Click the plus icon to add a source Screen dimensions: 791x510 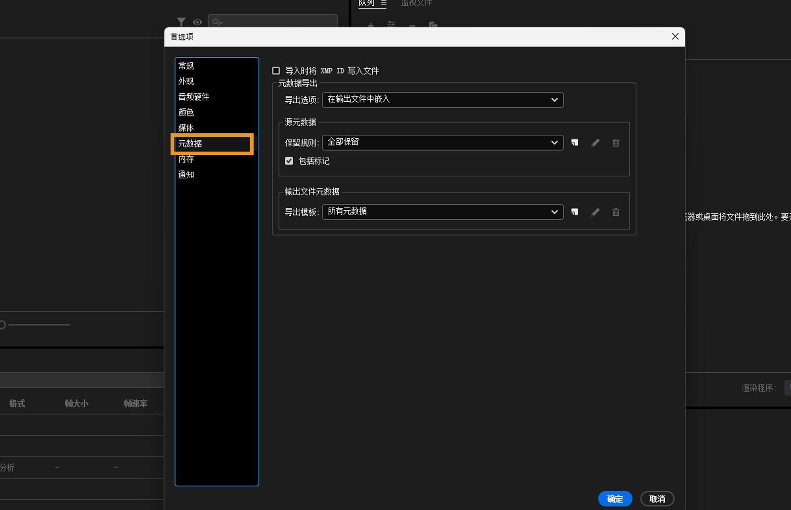(370, 26)
